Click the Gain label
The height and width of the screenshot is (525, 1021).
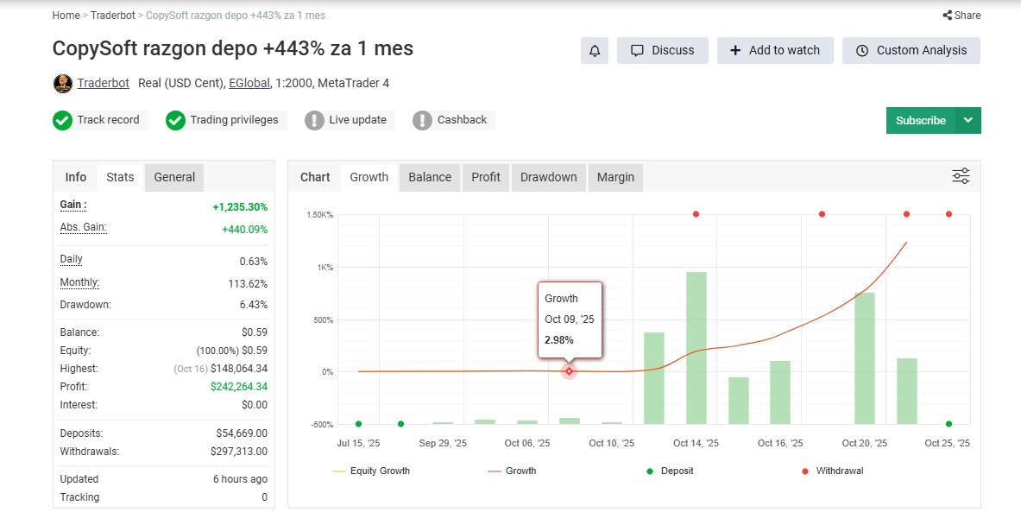tap(72, 205)
